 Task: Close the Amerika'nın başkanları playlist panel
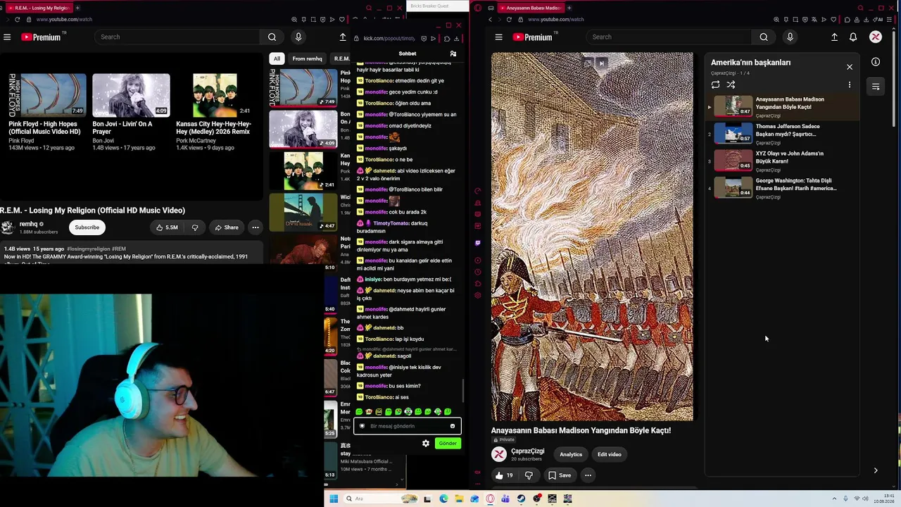850,67
